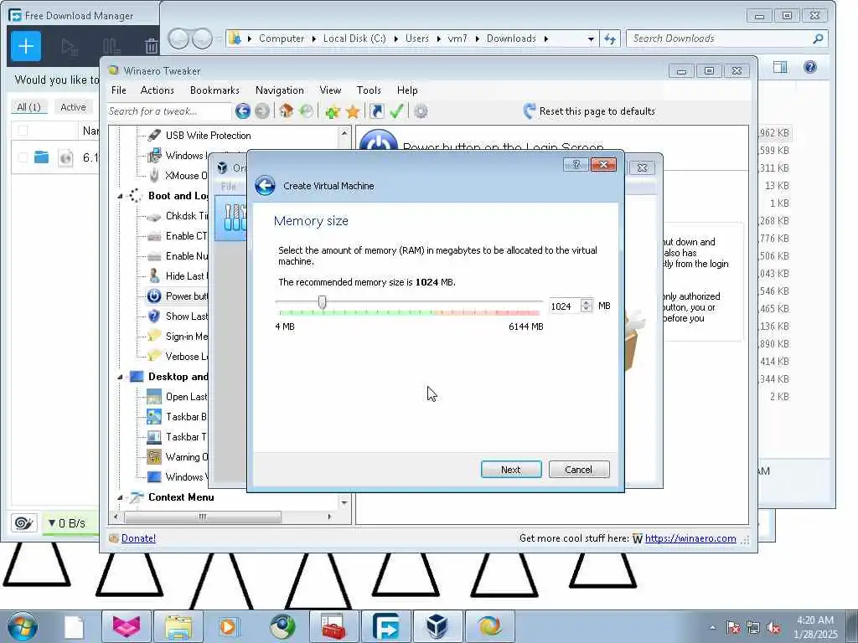Open Windows Explorer from the taskbar
The height and width of the screenshot is (643, 858).
pos(178,626)
